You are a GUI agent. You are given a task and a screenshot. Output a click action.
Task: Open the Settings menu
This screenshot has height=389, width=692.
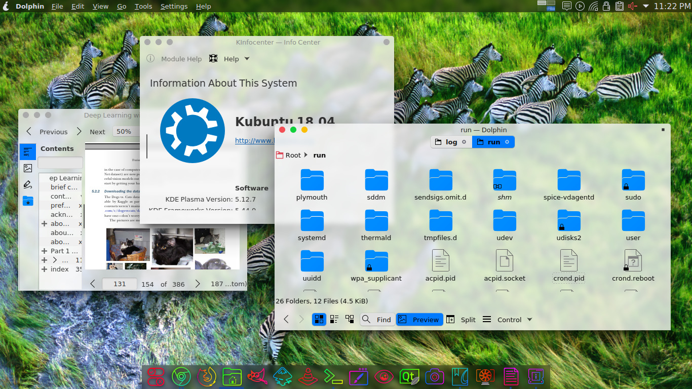[x=174, y=6]
